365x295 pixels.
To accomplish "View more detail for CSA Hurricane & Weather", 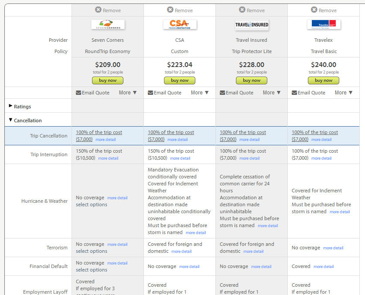I will (196, 233).
